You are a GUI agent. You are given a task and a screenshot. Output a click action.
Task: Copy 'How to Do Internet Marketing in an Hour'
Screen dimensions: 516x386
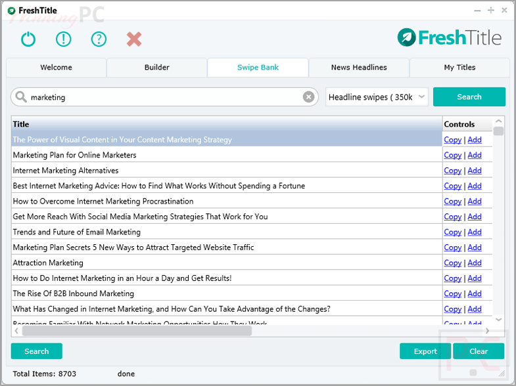[x=452, y=278]
